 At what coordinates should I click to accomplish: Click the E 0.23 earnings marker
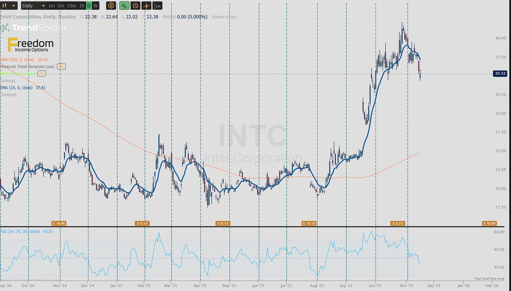click(x=398, y=223)
